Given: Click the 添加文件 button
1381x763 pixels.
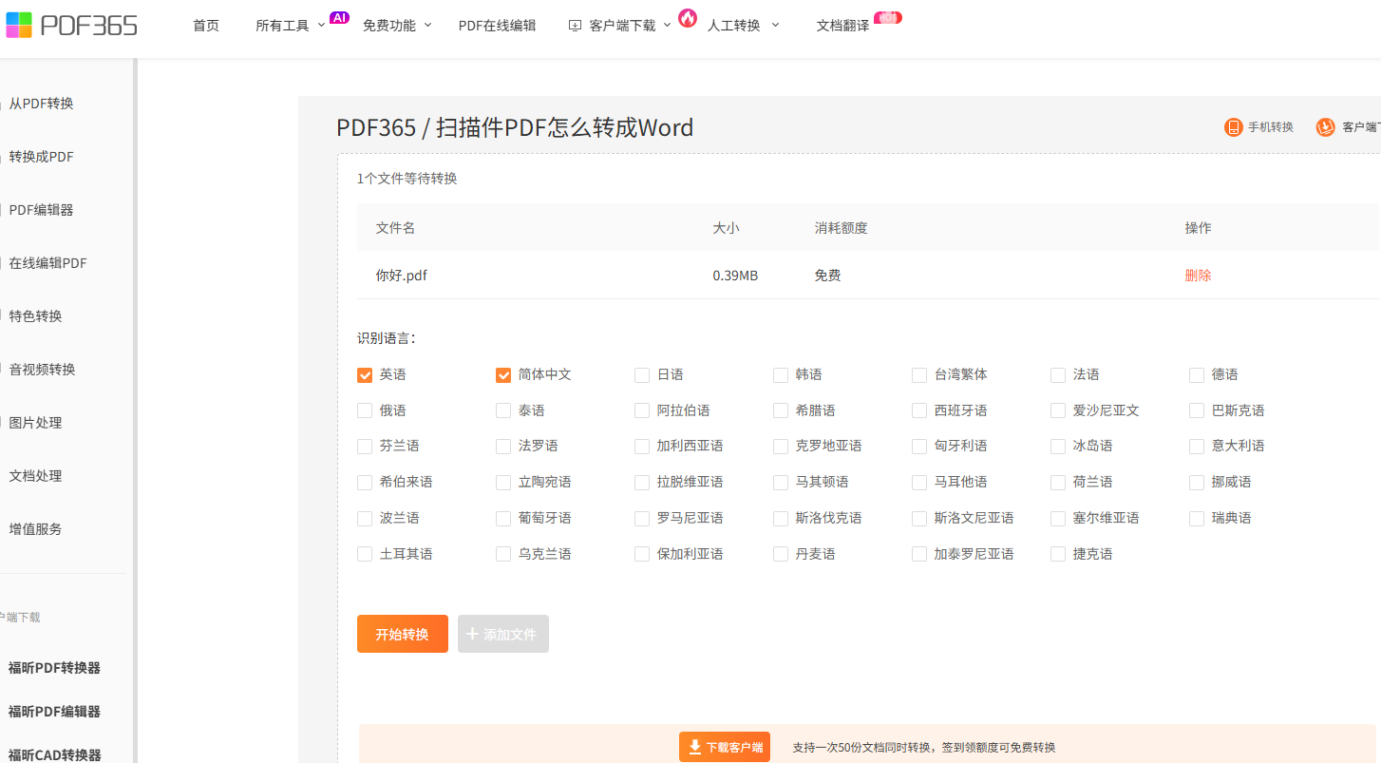Looking at the screenshot, I should [x=503, y=634].
